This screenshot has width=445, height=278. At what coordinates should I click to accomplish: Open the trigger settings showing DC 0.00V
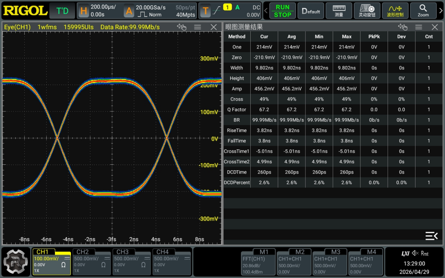230,11
